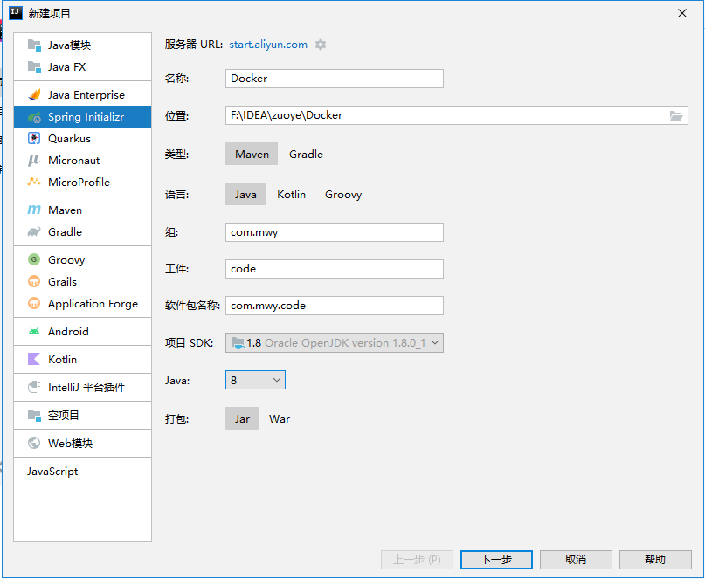Click the MicroProfile icon
The width and height of the screenshot is (705, 579).
pos(34,182)
